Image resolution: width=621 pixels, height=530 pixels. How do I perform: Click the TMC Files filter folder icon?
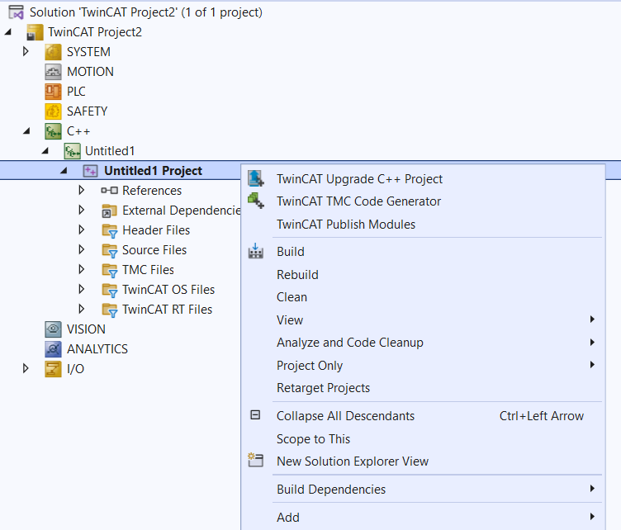[x=109, y=270]
